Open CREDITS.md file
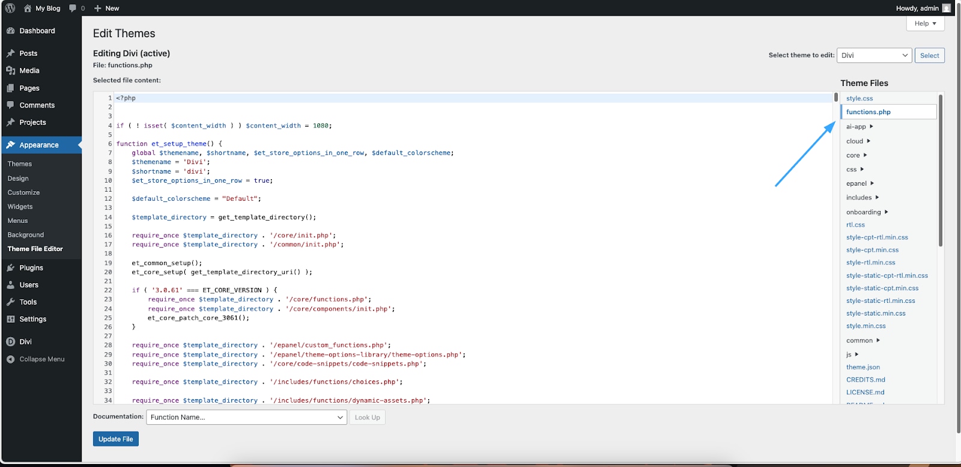Screen dimensions: 961x467 [866, 380]
